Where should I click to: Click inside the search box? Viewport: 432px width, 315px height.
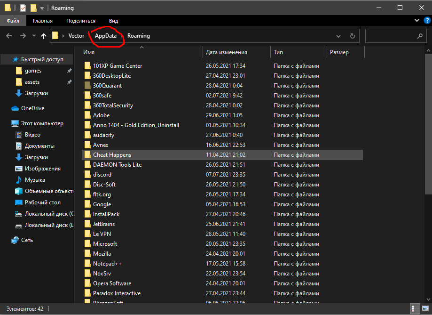point(390,36)
